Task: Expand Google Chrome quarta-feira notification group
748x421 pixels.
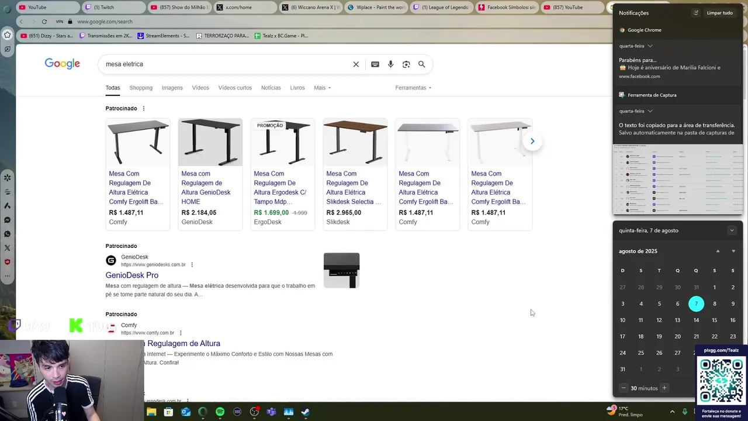Action: (650, 46)
